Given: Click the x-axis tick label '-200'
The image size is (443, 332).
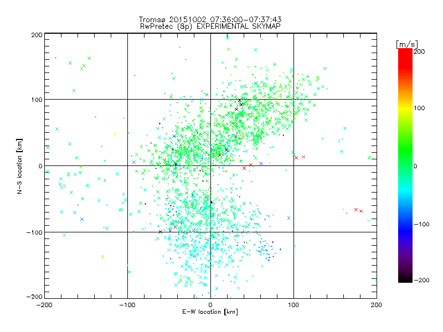Looking at the screenshot, I should click(44, 305).
